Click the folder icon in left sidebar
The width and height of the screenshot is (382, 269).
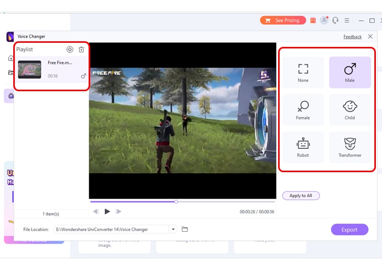click(11, 72)
